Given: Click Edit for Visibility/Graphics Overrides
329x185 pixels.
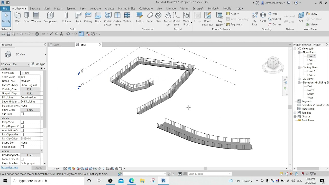Looking at the screenshot, I should (30, 89).
